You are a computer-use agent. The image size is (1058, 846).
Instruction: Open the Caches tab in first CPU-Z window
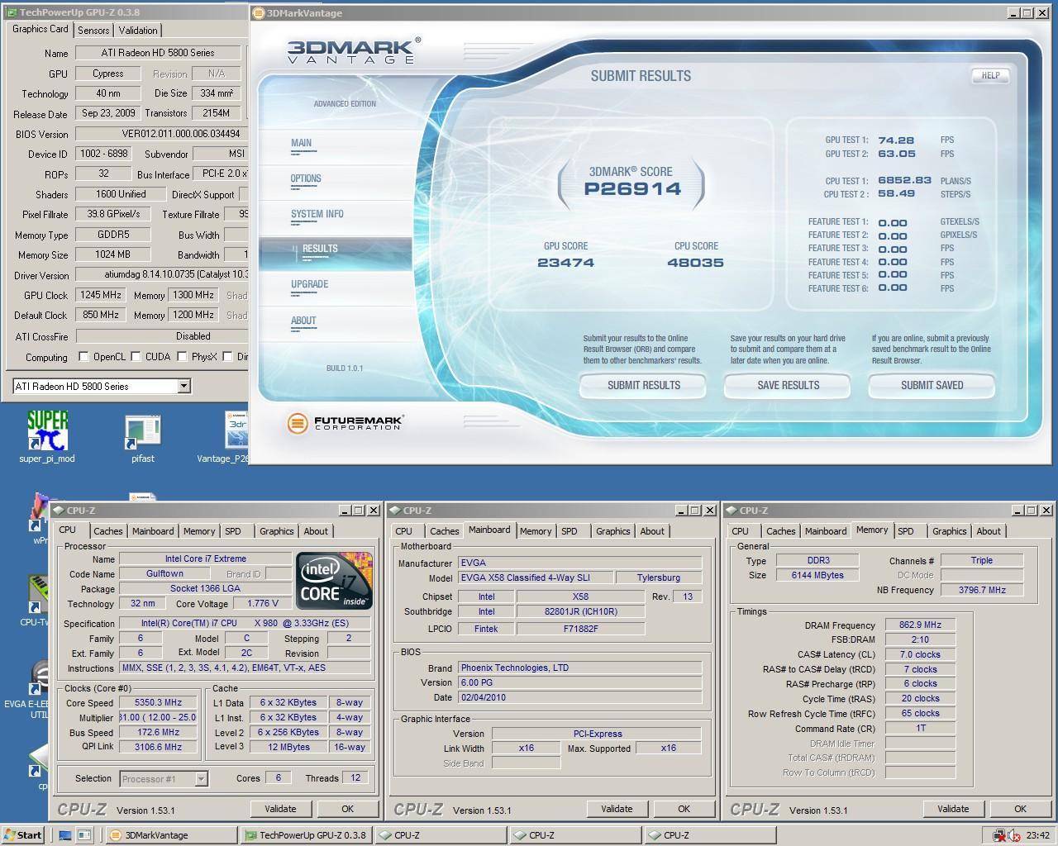coord(107,531)
